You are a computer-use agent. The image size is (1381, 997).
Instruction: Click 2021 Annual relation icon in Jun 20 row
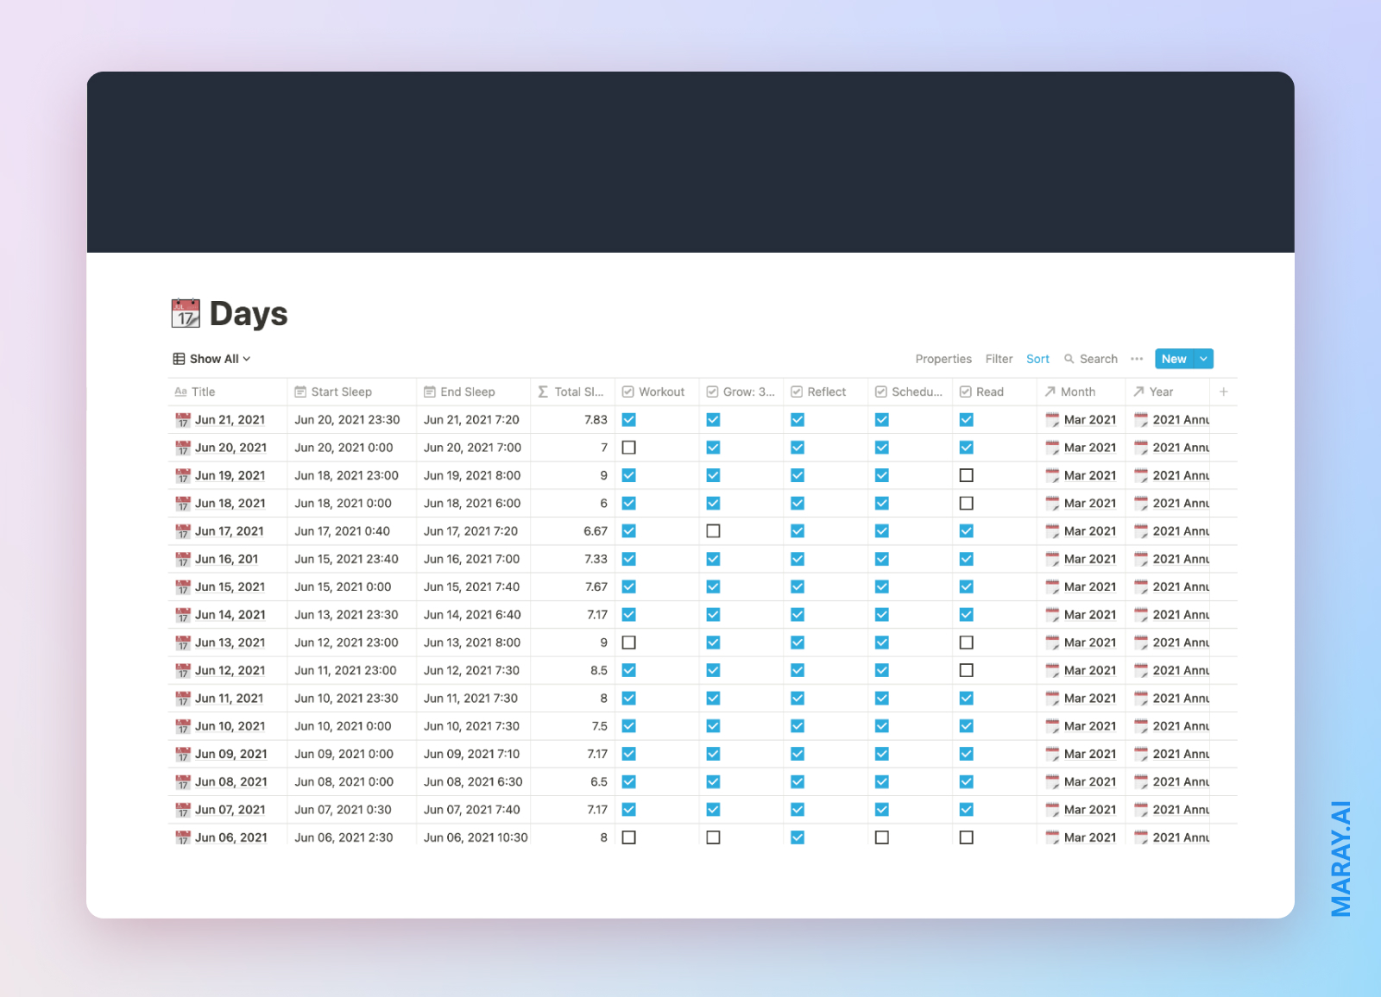(x=1141, y=448)
